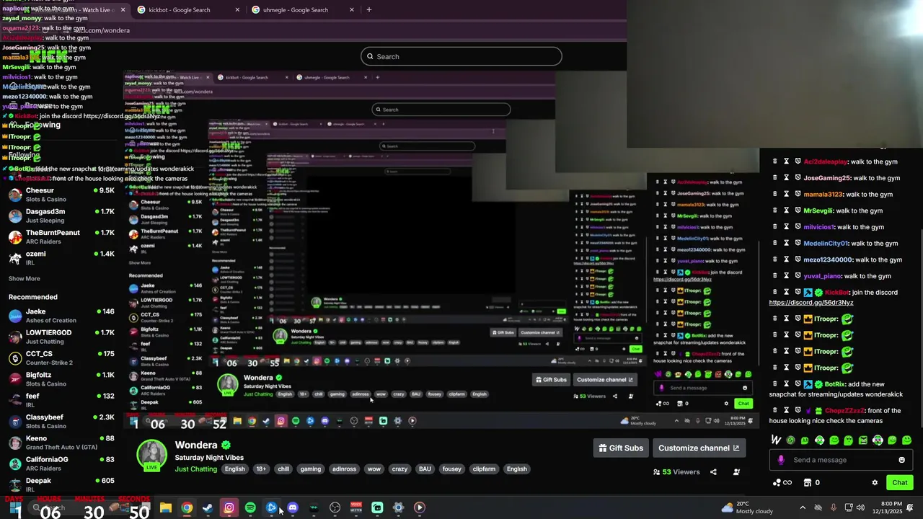
Task: Click the Windows Start button
Action: pyautogui.click(x=15, y=507)
